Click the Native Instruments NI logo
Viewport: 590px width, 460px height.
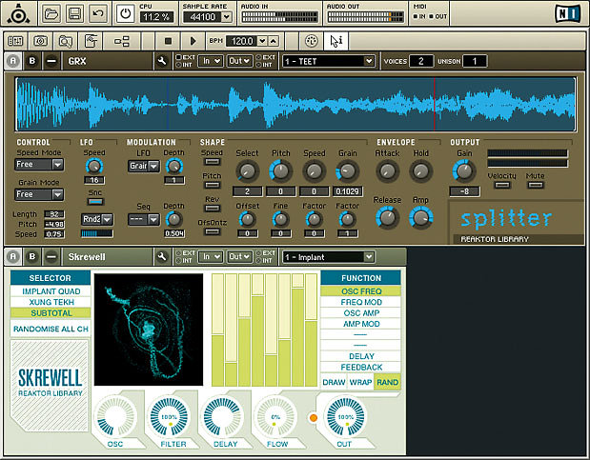click(568, 13)
